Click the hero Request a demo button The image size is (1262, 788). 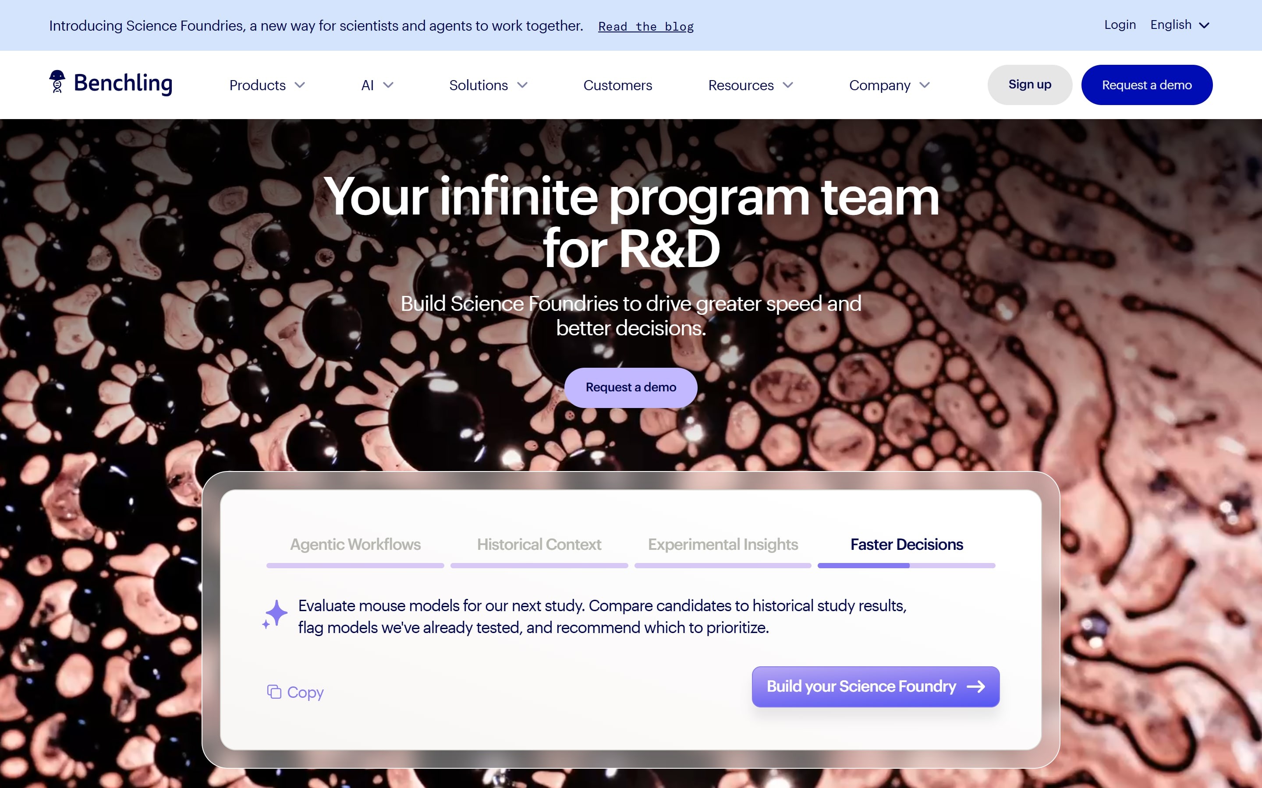tap(631, 387)
